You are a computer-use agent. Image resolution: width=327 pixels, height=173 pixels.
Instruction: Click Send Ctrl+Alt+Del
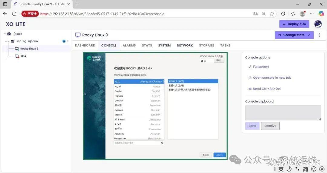coord(264,89)
